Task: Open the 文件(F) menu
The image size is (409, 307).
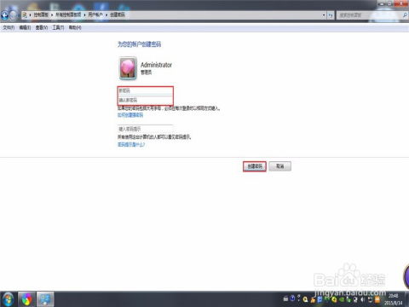Action: (9, 27)
